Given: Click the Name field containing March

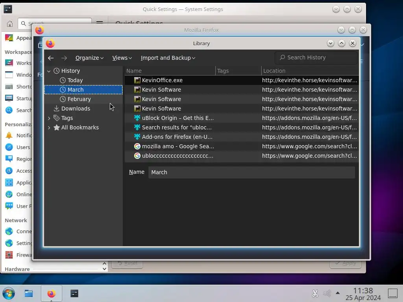Looking at the screenshot, I should [251, 172].
